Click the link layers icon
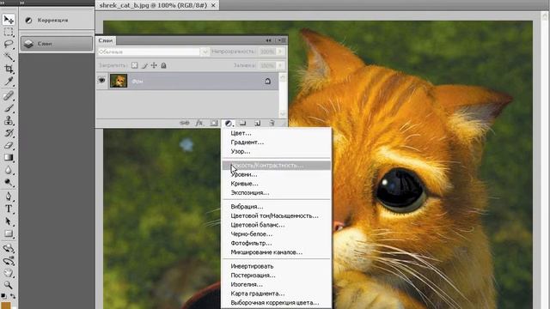 (x=185, y=123)
